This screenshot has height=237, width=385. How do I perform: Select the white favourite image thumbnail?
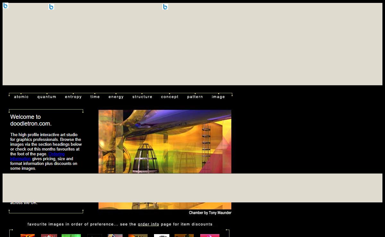161,235
